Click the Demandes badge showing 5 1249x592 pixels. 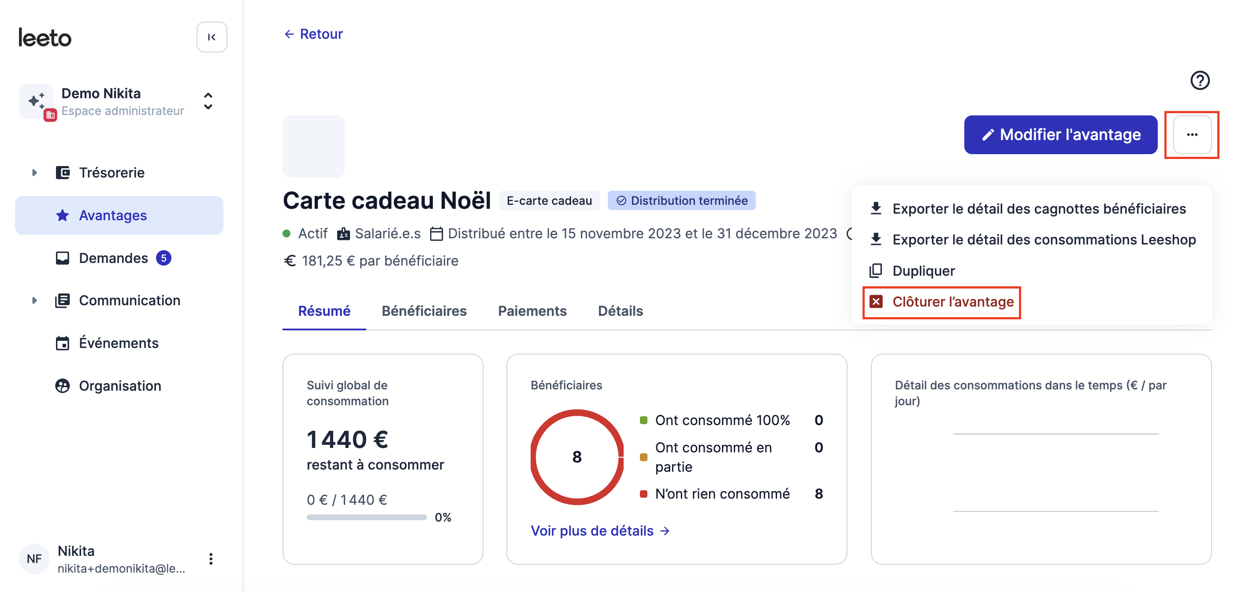[x=164, y=258]
